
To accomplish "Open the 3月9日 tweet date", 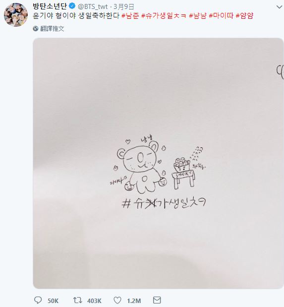I will (x=124, y=6).
